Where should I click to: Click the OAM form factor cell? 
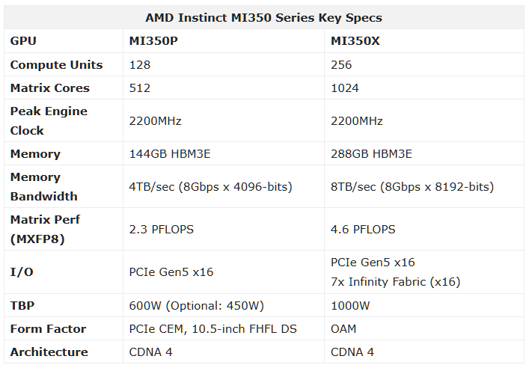click(343, 328)
